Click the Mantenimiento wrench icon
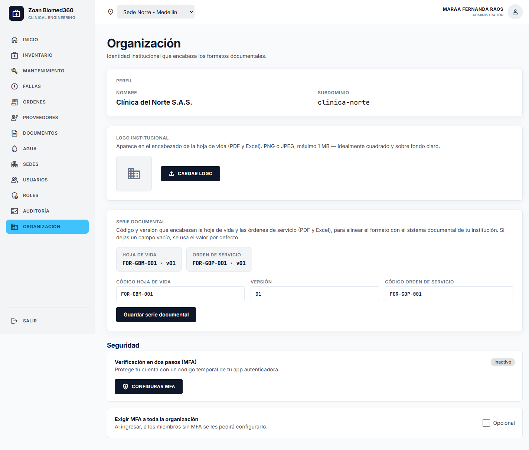The height and width of the screenshot is (450, 529). click(x=14, y=71)
